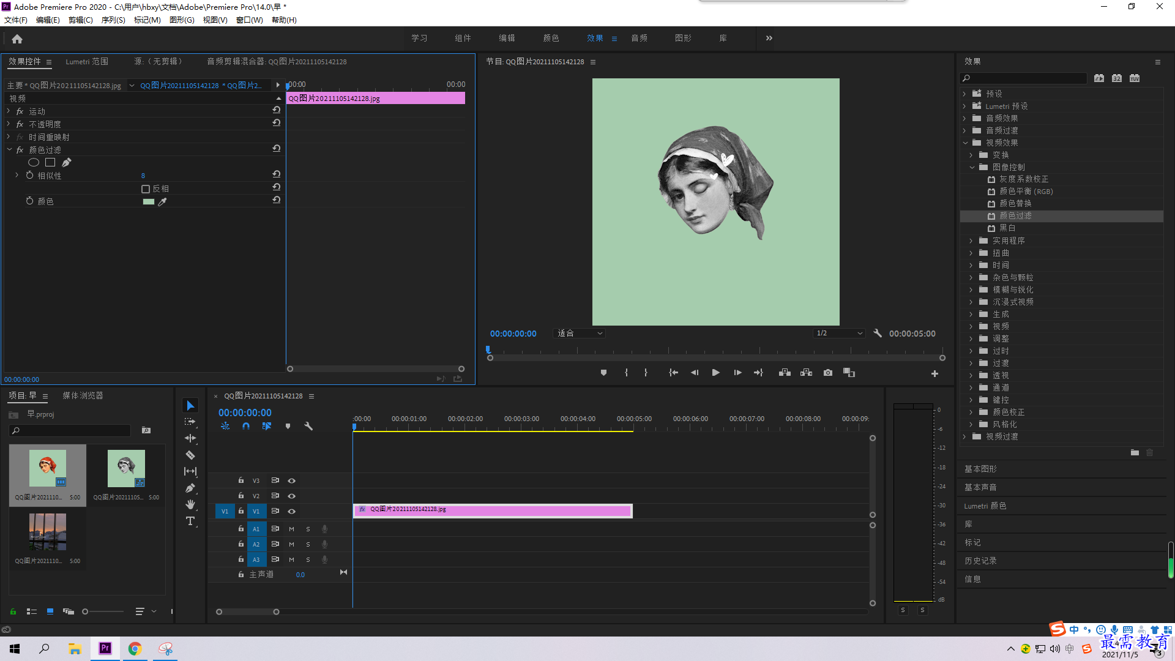The width and height of the screenshot is (1175, 661).
Task: Go to In point
Action: click(673, 373)
